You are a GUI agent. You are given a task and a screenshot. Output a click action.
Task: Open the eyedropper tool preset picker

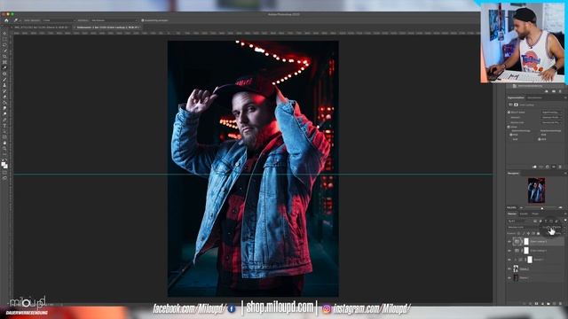16,20
